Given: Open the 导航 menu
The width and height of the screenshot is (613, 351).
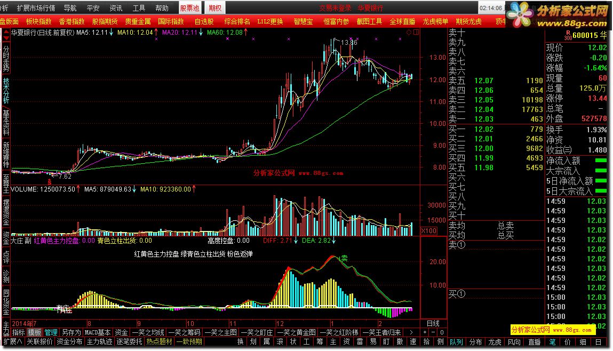Looking at the screenshot, I should (70, 8).
